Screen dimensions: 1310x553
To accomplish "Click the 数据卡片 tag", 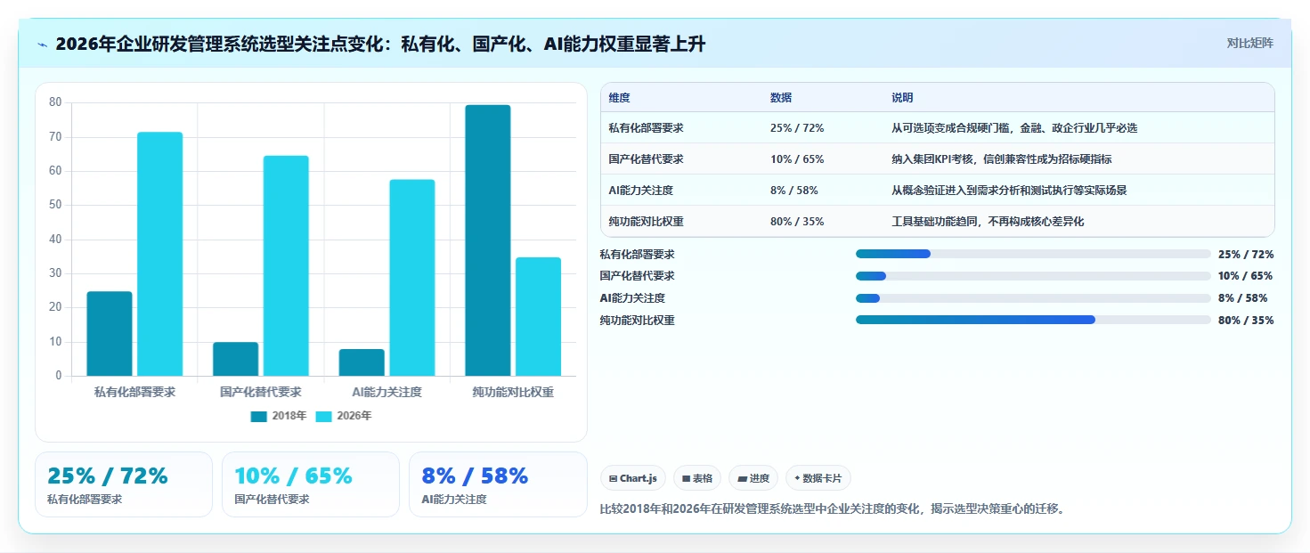I will [818, 478].
